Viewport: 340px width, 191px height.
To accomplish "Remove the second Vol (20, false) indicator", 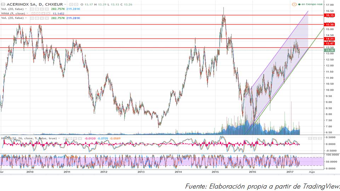I will [47, 18].
